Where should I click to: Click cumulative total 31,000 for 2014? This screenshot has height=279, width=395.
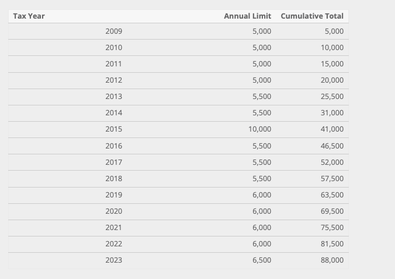coord(332,113)
